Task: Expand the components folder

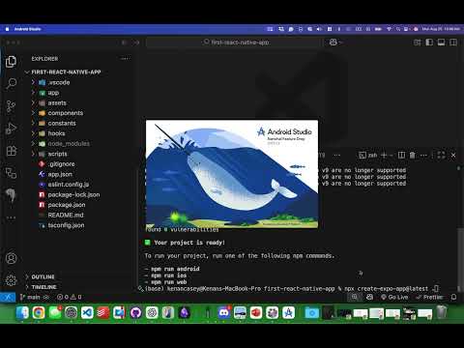Action: [66, 113]
